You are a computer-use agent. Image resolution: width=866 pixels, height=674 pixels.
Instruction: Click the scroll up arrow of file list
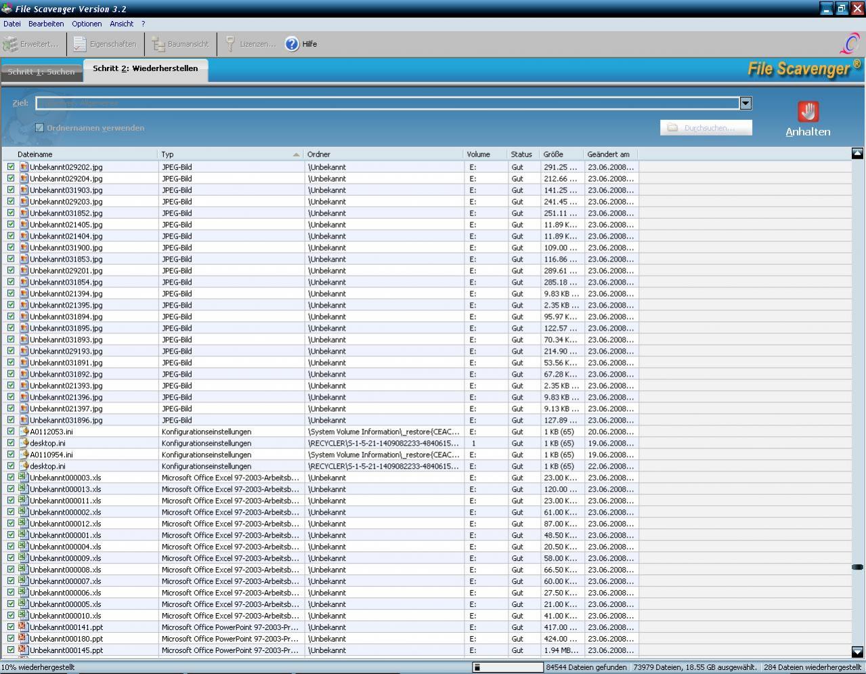[x=857, y=154]
